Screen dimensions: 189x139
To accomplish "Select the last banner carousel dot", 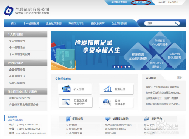I will pos(129,67).
